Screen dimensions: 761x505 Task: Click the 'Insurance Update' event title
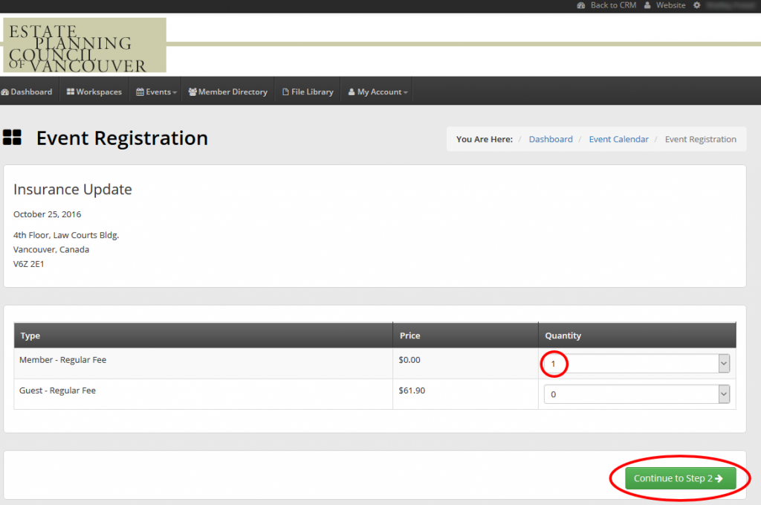[73, 190]
